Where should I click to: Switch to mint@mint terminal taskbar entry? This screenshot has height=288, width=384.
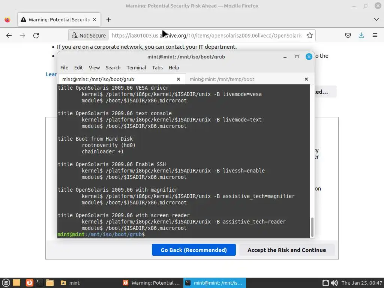click(x=214, y=283)
